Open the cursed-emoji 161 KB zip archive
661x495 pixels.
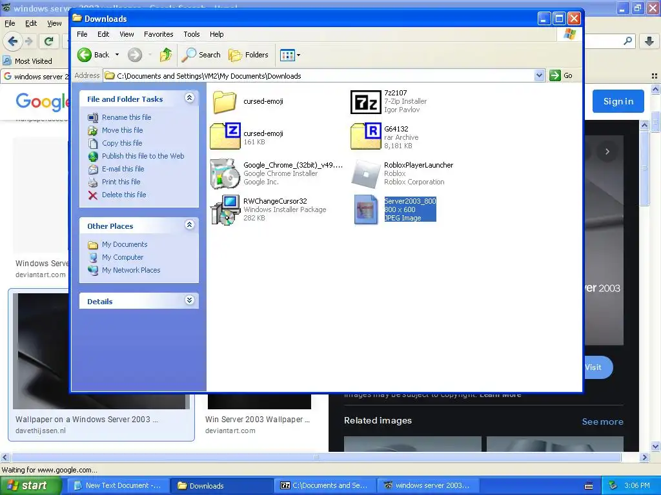[x=225, y=137]
